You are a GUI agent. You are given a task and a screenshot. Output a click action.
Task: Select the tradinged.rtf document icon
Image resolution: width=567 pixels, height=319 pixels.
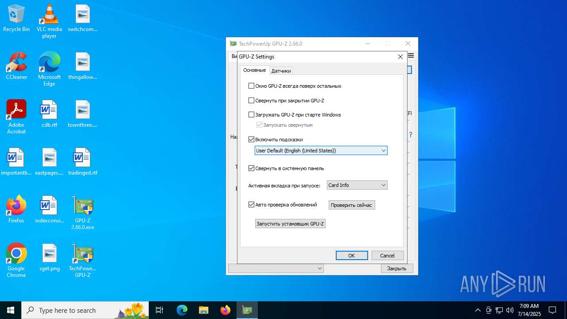point(82,162)
